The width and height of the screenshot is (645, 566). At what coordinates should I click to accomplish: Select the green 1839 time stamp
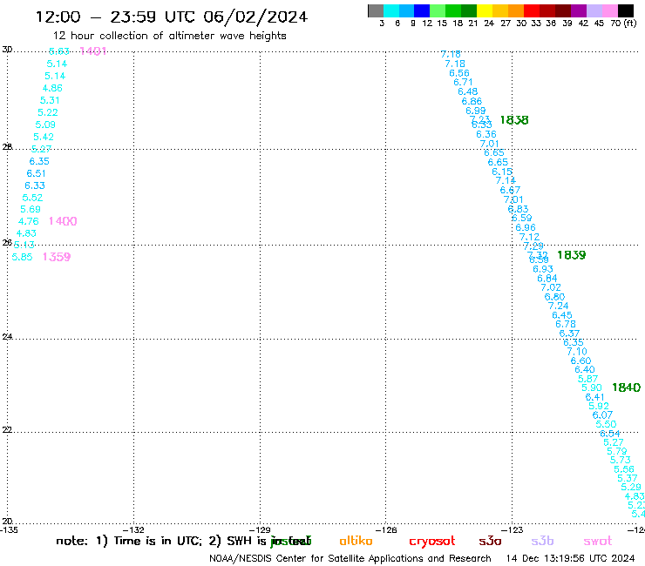[572, 255]
